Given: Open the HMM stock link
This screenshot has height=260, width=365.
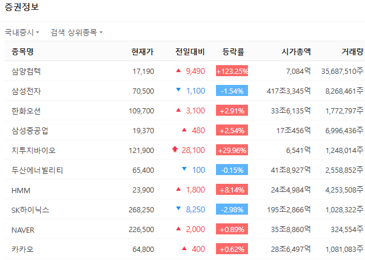Looking at the screenshot, I should coord(21,190).
